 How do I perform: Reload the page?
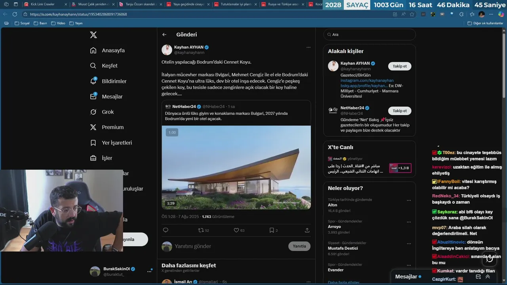(15, 14)
